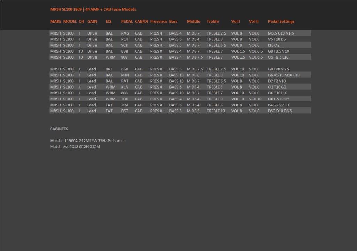Click the CH column header
Viewport: 357px width, 251px height.
pos(81,21)
